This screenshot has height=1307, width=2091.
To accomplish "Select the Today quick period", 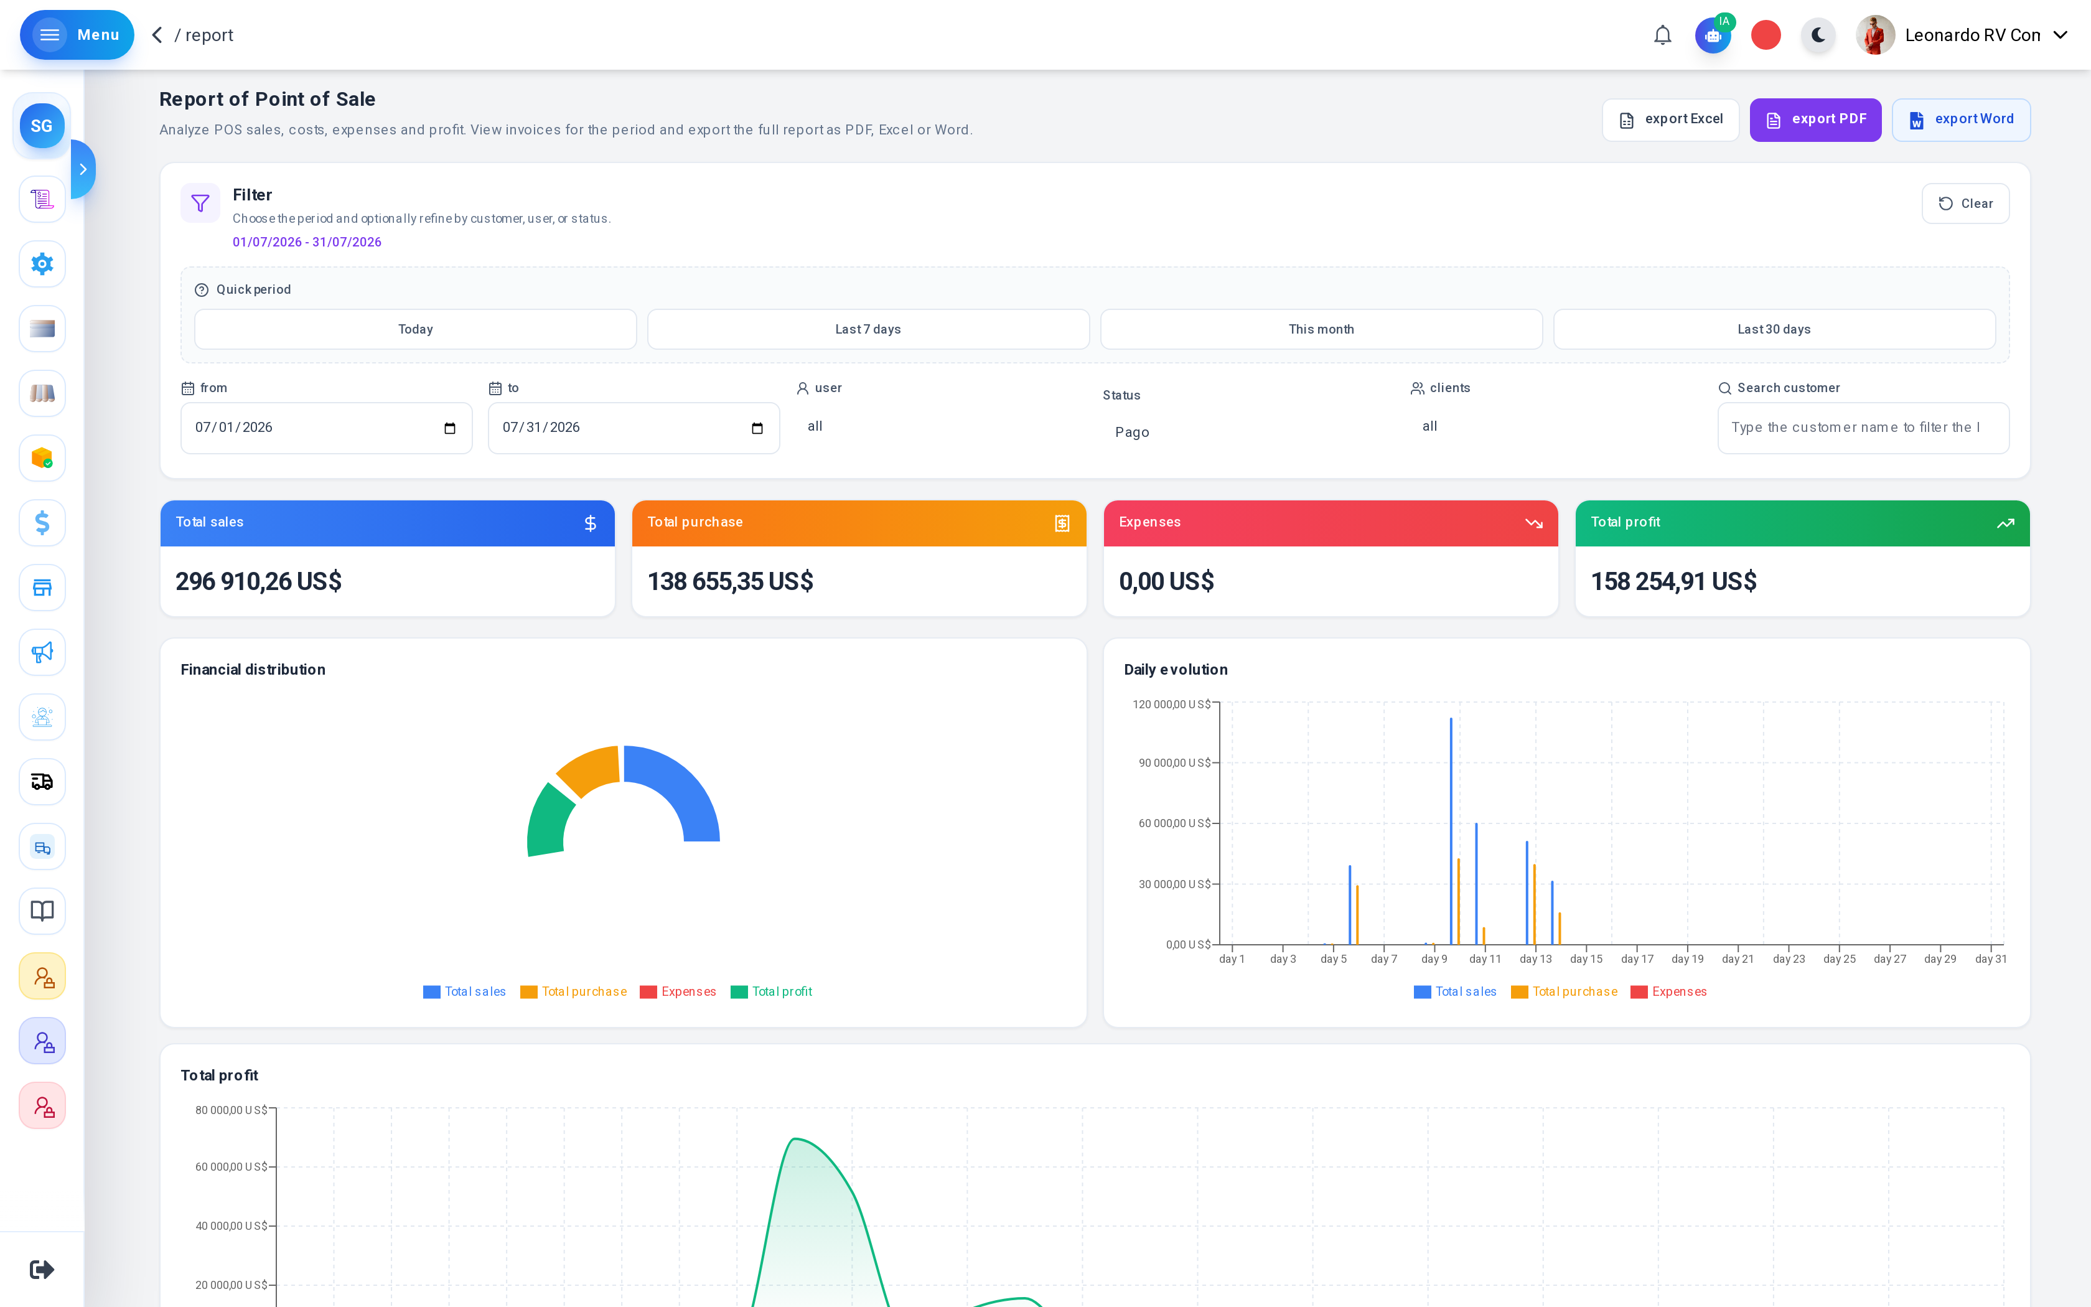I will click(416, 329).
